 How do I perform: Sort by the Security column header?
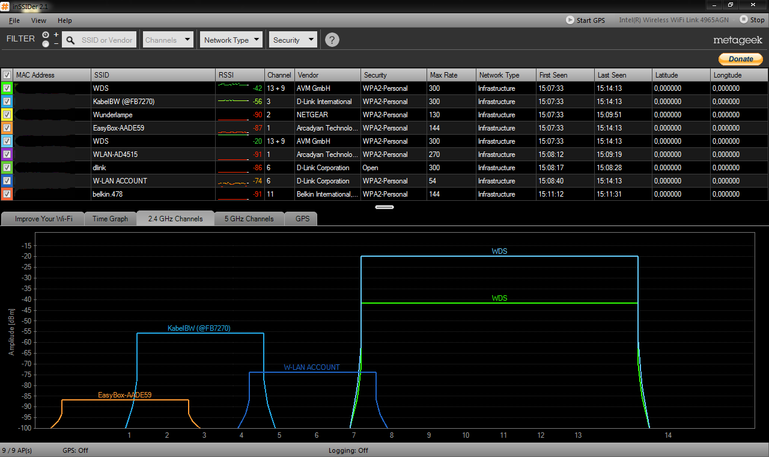point(394,75)
